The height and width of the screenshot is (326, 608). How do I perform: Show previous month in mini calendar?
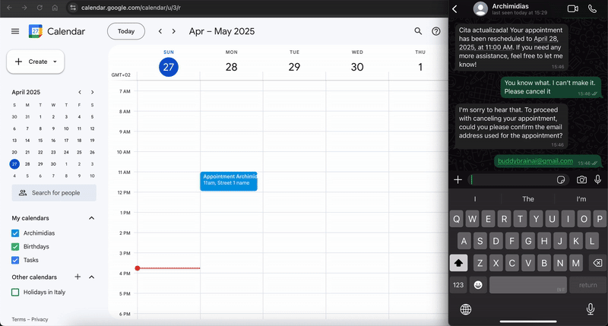coord(80,92)
